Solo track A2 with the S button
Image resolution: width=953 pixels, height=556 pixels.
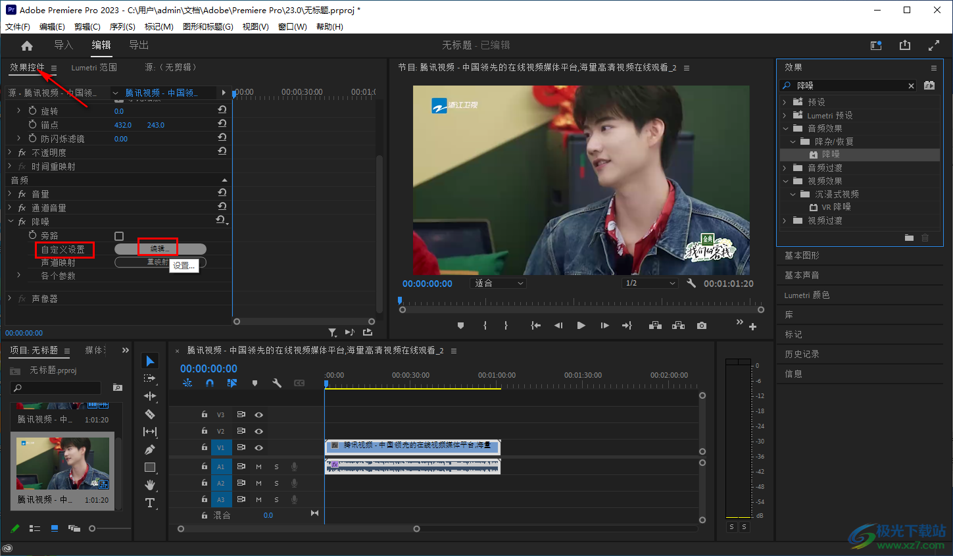click(x=276, y=483)
